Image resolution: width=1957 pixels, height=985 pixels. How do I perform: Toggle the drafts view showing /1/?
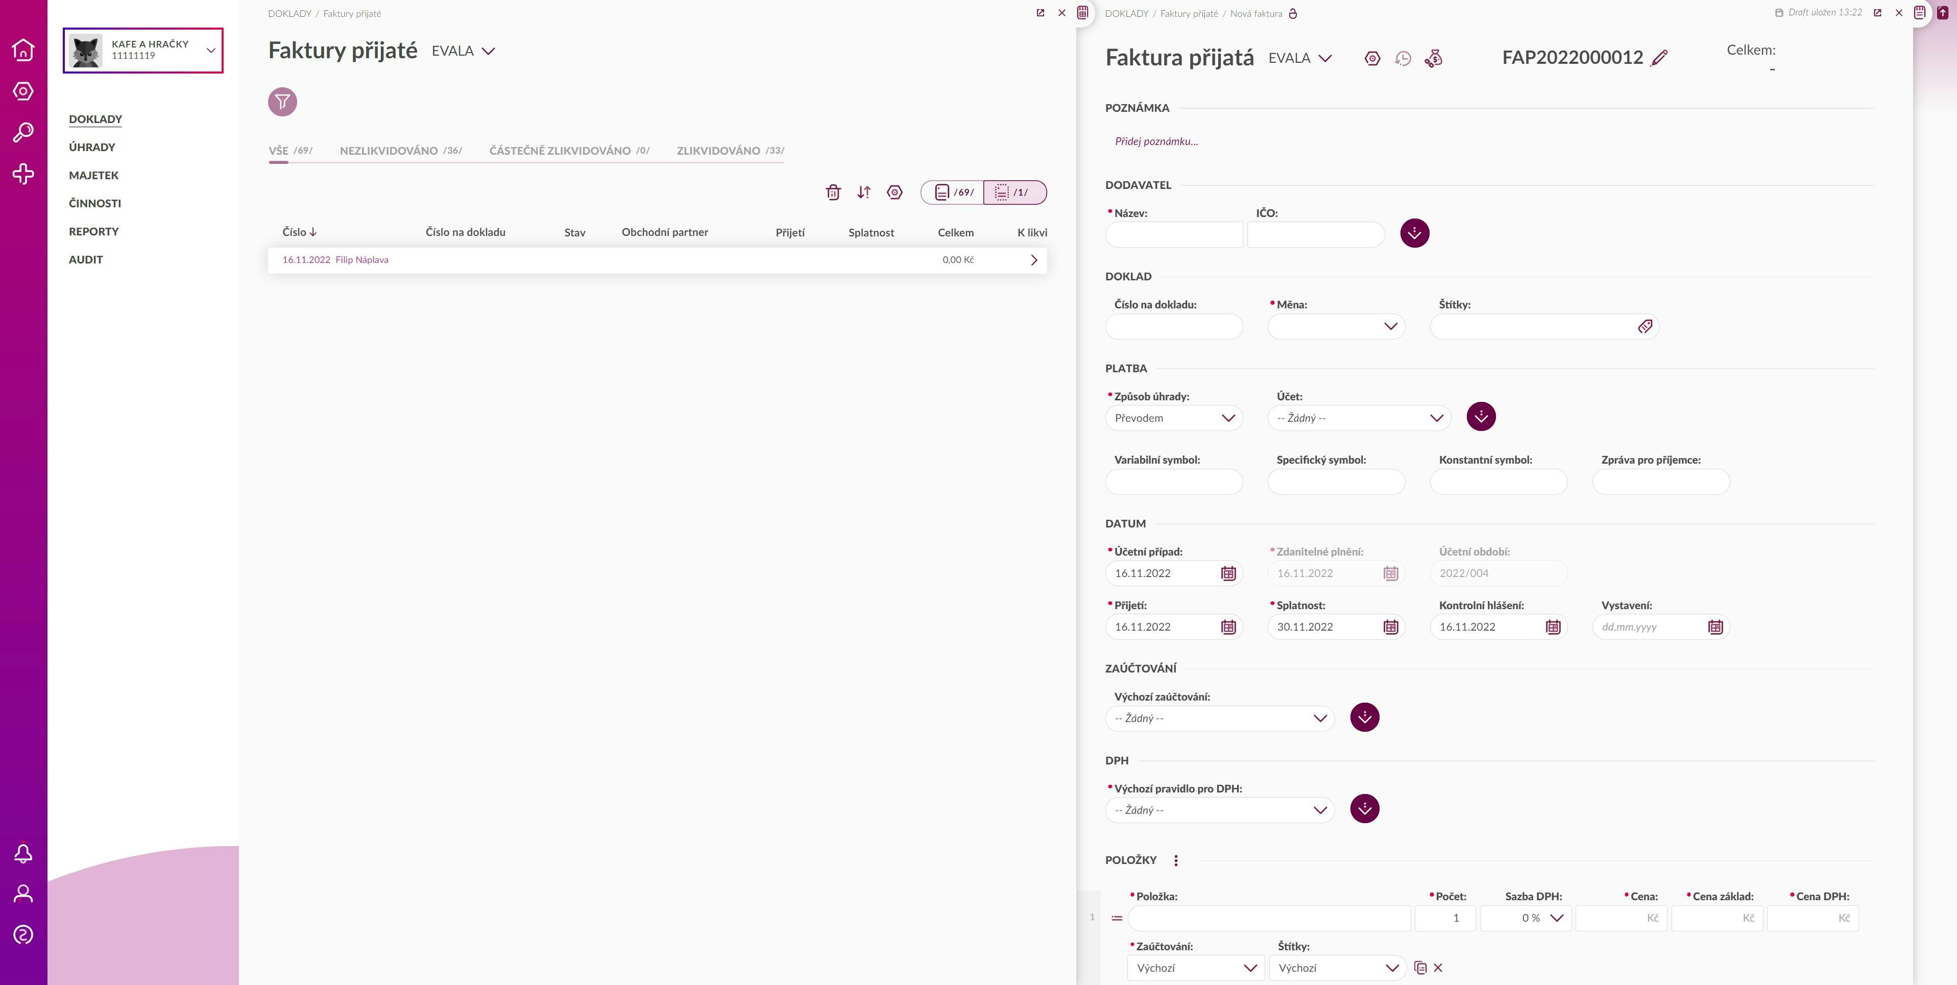click(1014, 193)
